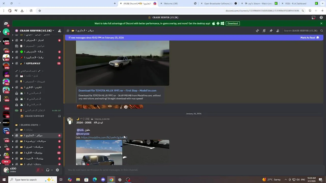Image resolution: width=326 pixels, height=183 pixels.
Task: Open TOYOTA HILUX 1997.rar ModsFire link
Action: 117,90
